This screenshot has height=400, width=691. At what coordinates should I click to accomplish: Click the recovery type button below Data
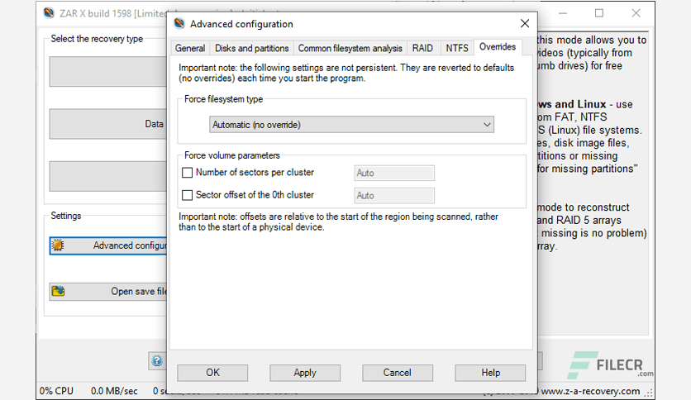108,176
